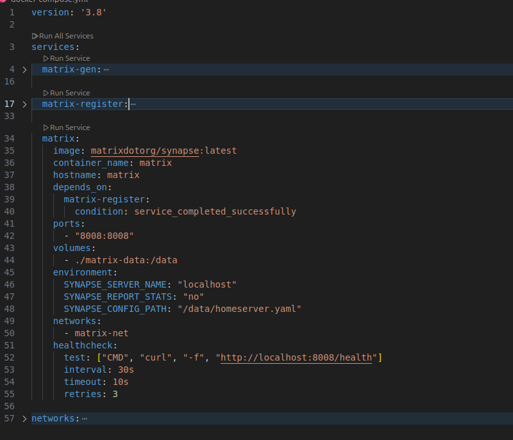The width and height of the screenshot is (513, 440).
Task: Click SYNAPSE_REPORT_STATS variable
Action: point(118,297)
